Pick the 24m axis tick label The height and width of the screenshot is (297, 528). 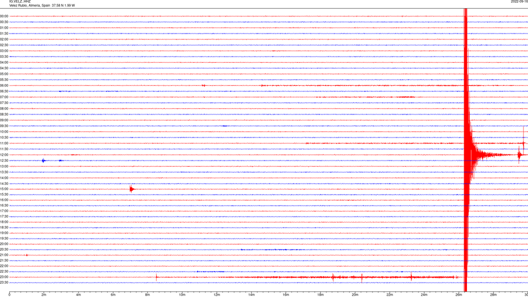click(x=424, y=295)
